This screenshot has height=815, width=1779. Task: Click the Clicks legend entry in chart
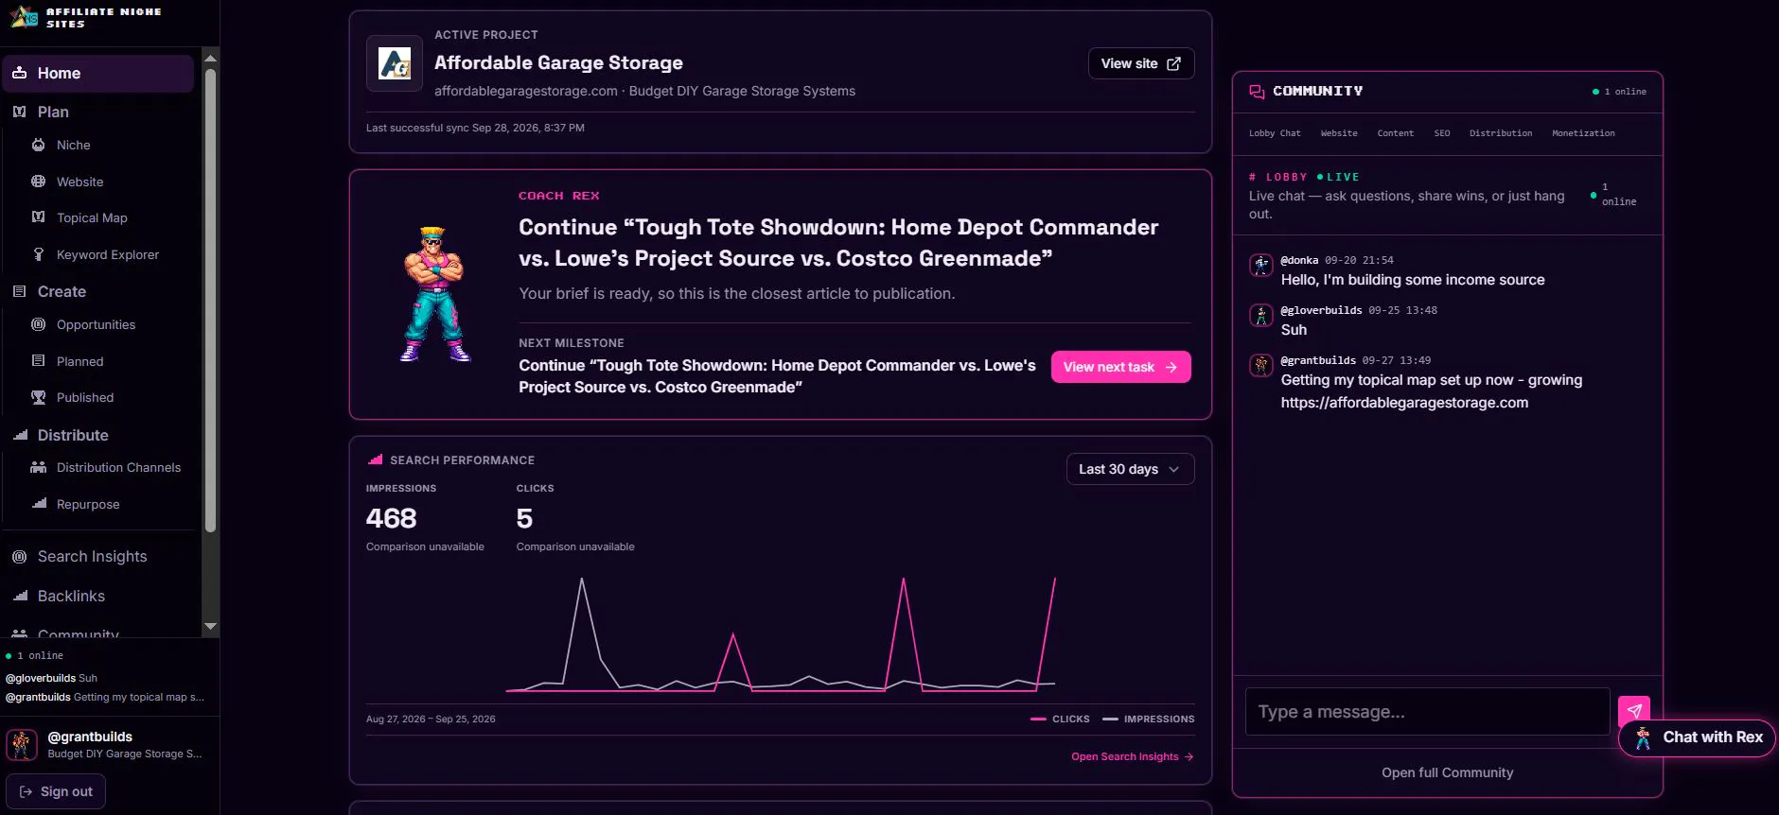pyautogui.click(x=1060, y=720)
